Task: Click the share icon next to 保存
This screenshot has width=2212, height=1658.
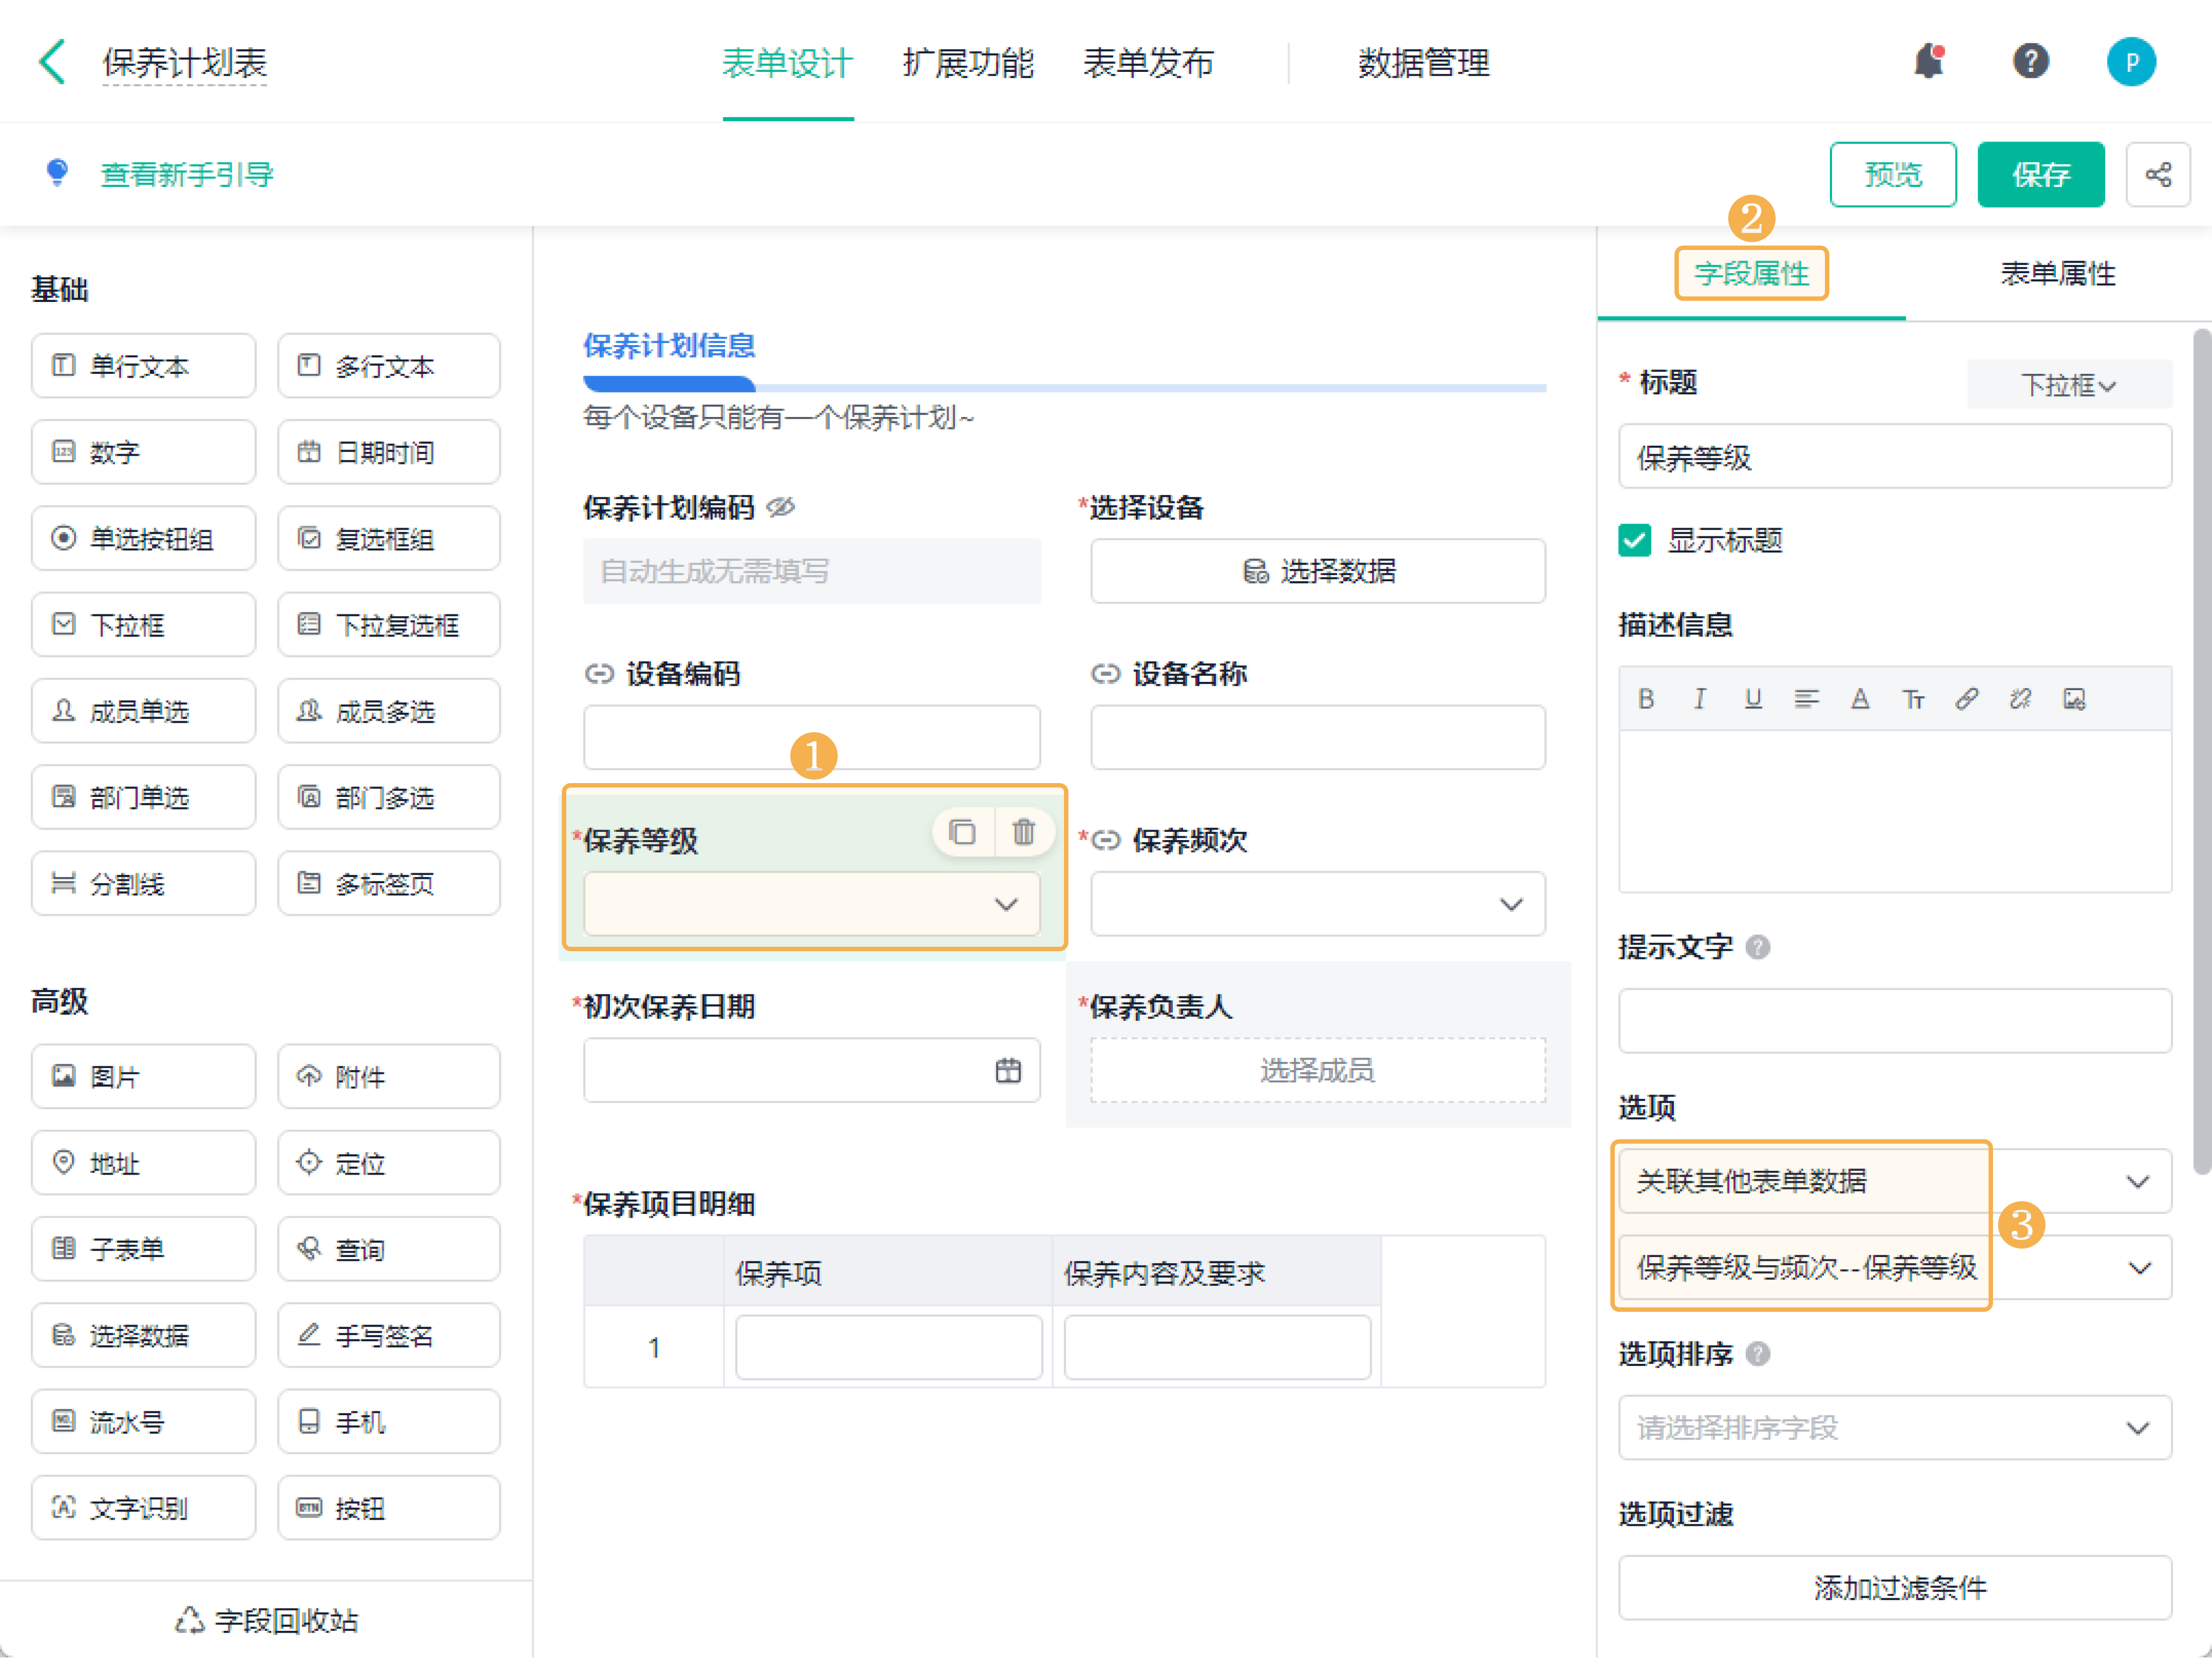Action: (x=2159, y=174)
